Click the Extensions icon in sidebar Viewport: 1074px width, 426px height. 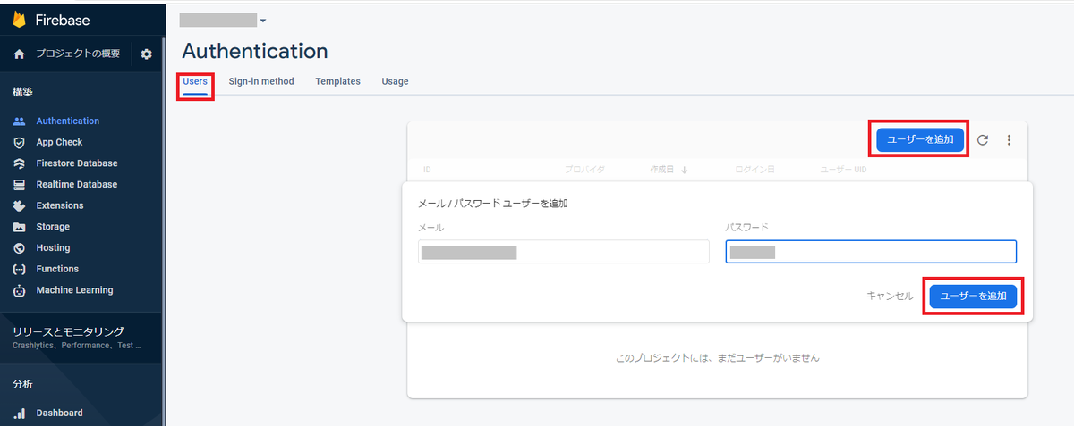[x=19, y=205]
